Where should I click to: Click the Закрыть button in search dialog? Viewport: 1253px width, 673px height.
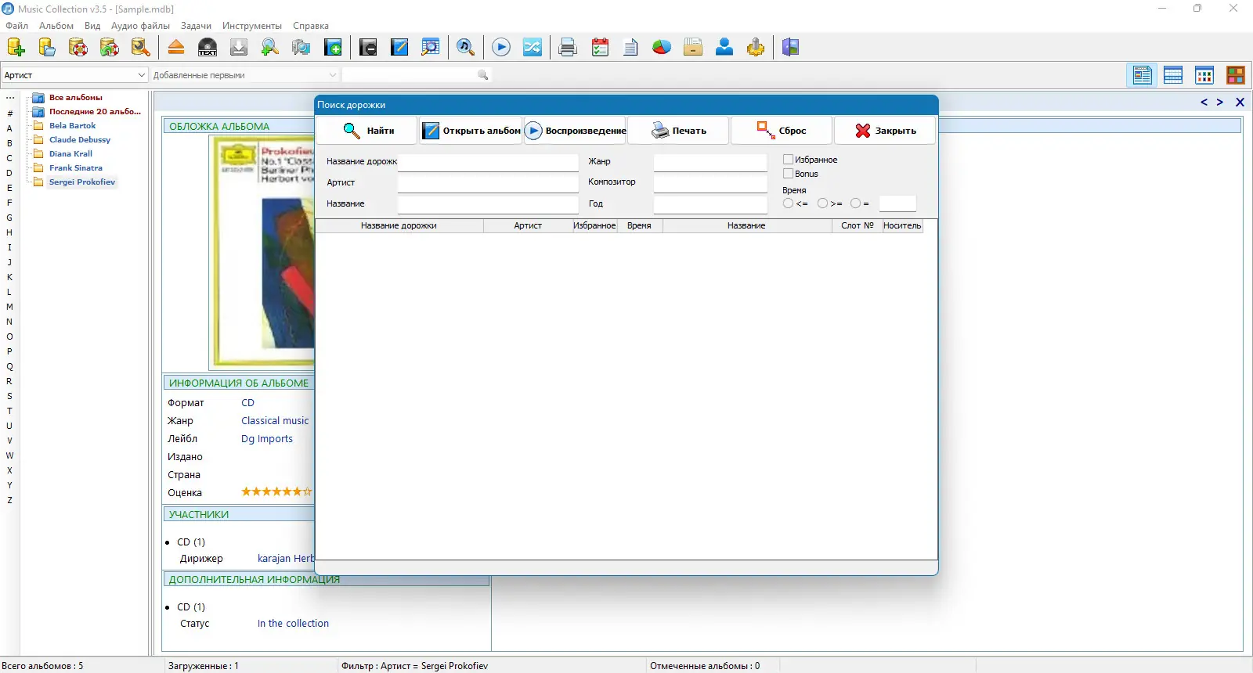(885, 131)
